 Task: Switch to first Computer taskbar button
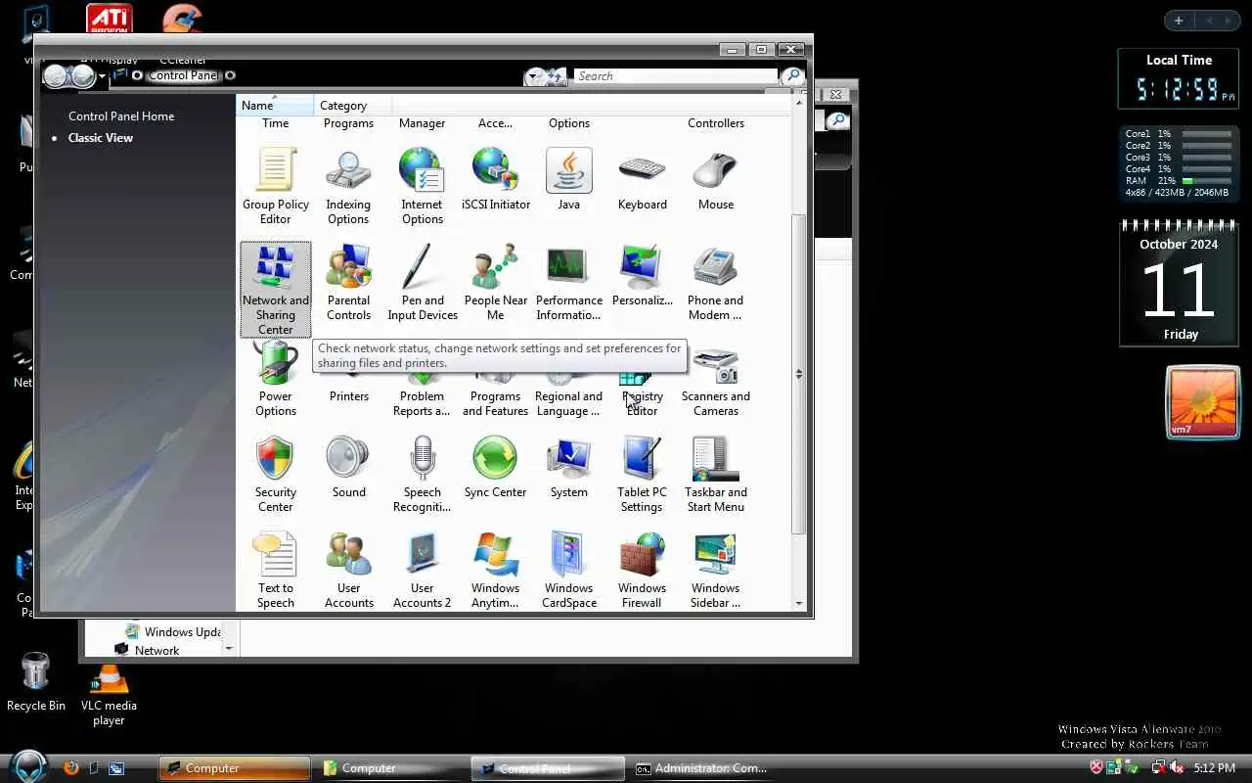coord(235,768)
